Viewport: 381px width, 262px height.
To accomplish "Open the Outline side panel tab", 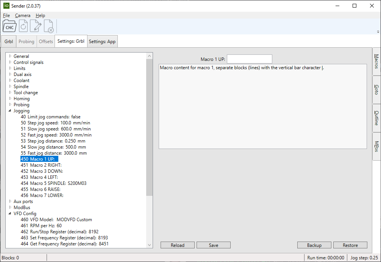I will click(376, 118).
